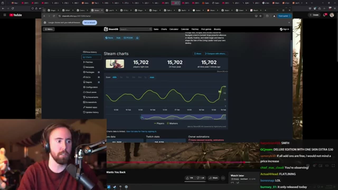Viewport: 338px width, 190px height.
Task: Open the game's Hub button
Action: (x=118, y=38)
